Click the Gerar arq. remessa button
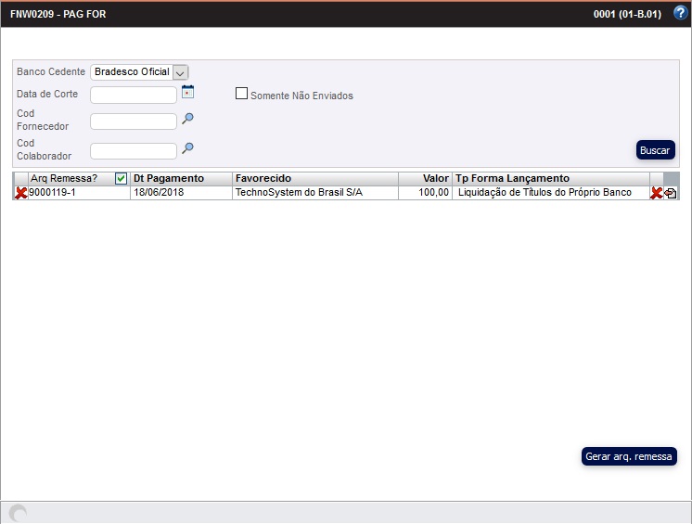The width and height of the screenshot is (692, 524). tap(629, 456)
